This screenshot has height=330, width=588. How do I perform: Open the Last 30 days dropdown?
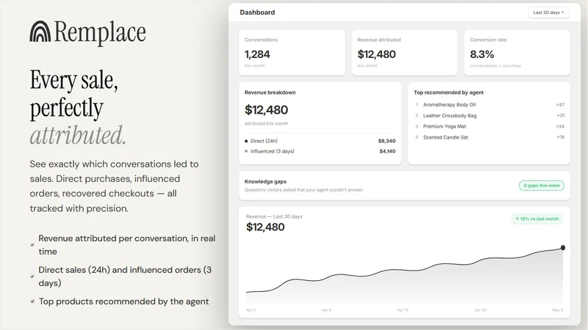coord(548,12)
